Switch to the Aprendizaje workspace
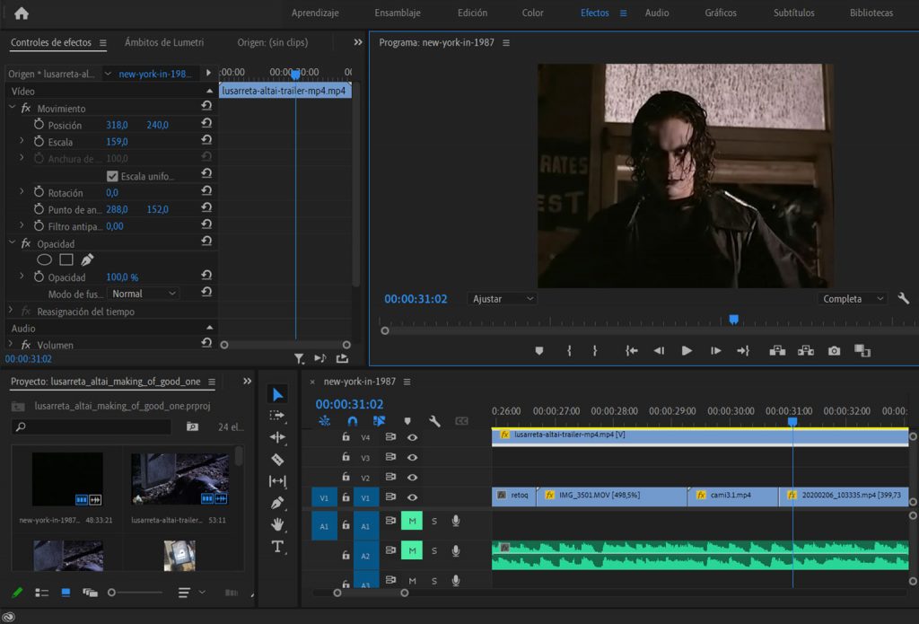This screenshot has height=624, width=919. 315,13
